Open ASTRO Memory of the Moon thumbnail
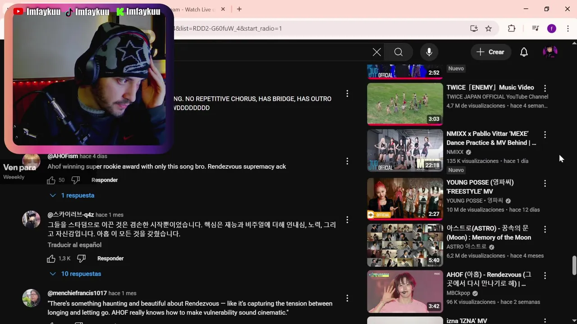Viewport: 577px width, 324px height. 405,245
